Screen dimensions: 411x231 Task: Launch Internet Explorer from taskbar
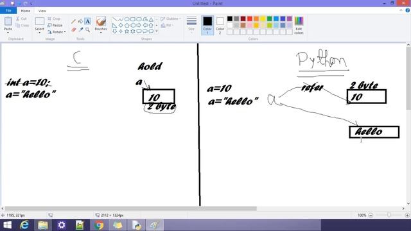(24, 225)
